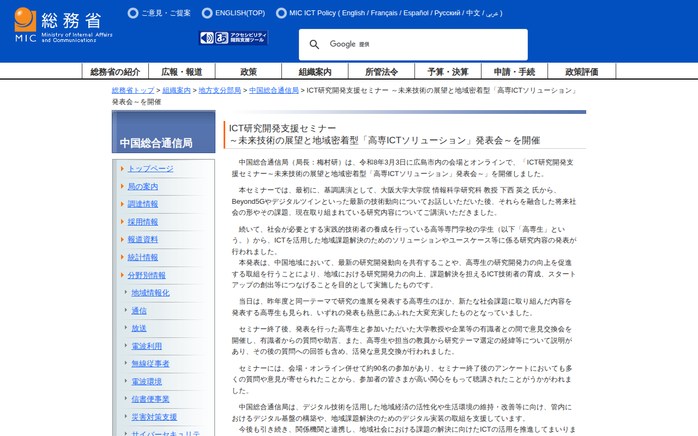This screenshot has height=436, width=698.
Task: Open the accessibility support tool icon
Action: coord(241,38)
